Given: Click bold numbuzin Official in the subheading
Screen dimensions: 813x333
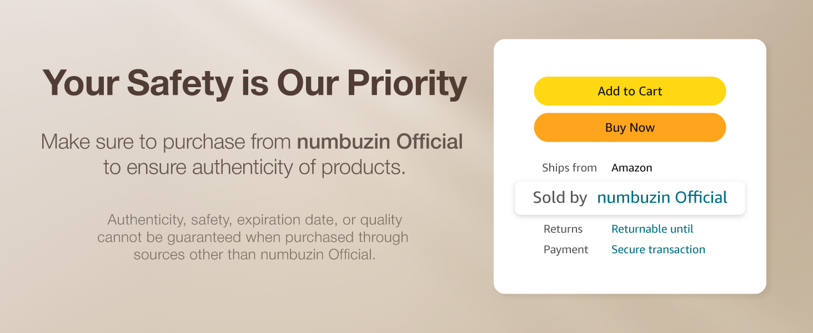Looking at the screenshot, I should (380, 142).
